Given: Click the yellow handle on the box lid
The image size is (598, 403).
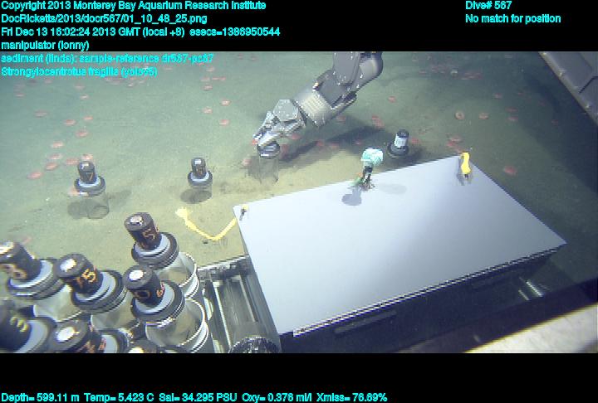Looking at the screenshot, I should [464, 164].
